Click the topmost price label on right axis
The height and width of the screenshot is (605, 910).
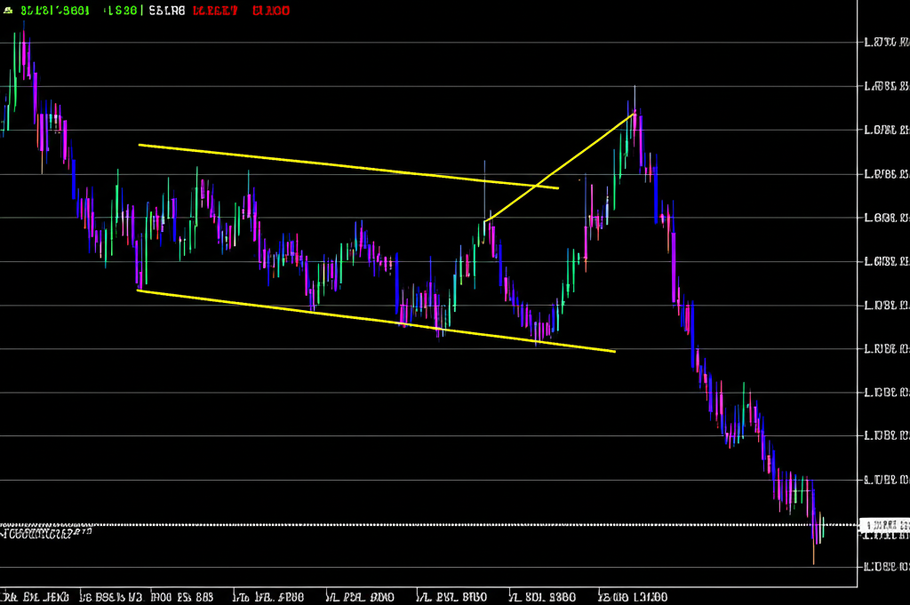click(x=885, y=42)
